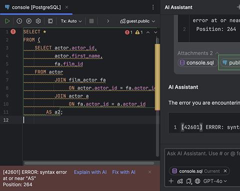This screenshot has width=240, height=191.
Task: Click line number 12 in the gutter
Action: click(x=6, y=120)
